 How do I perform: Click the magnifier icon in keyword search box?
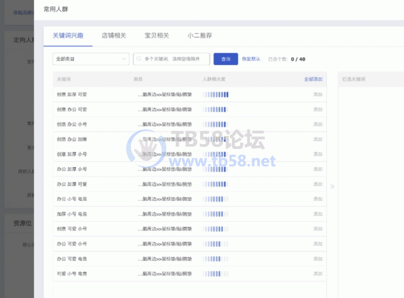coord(139,59)
